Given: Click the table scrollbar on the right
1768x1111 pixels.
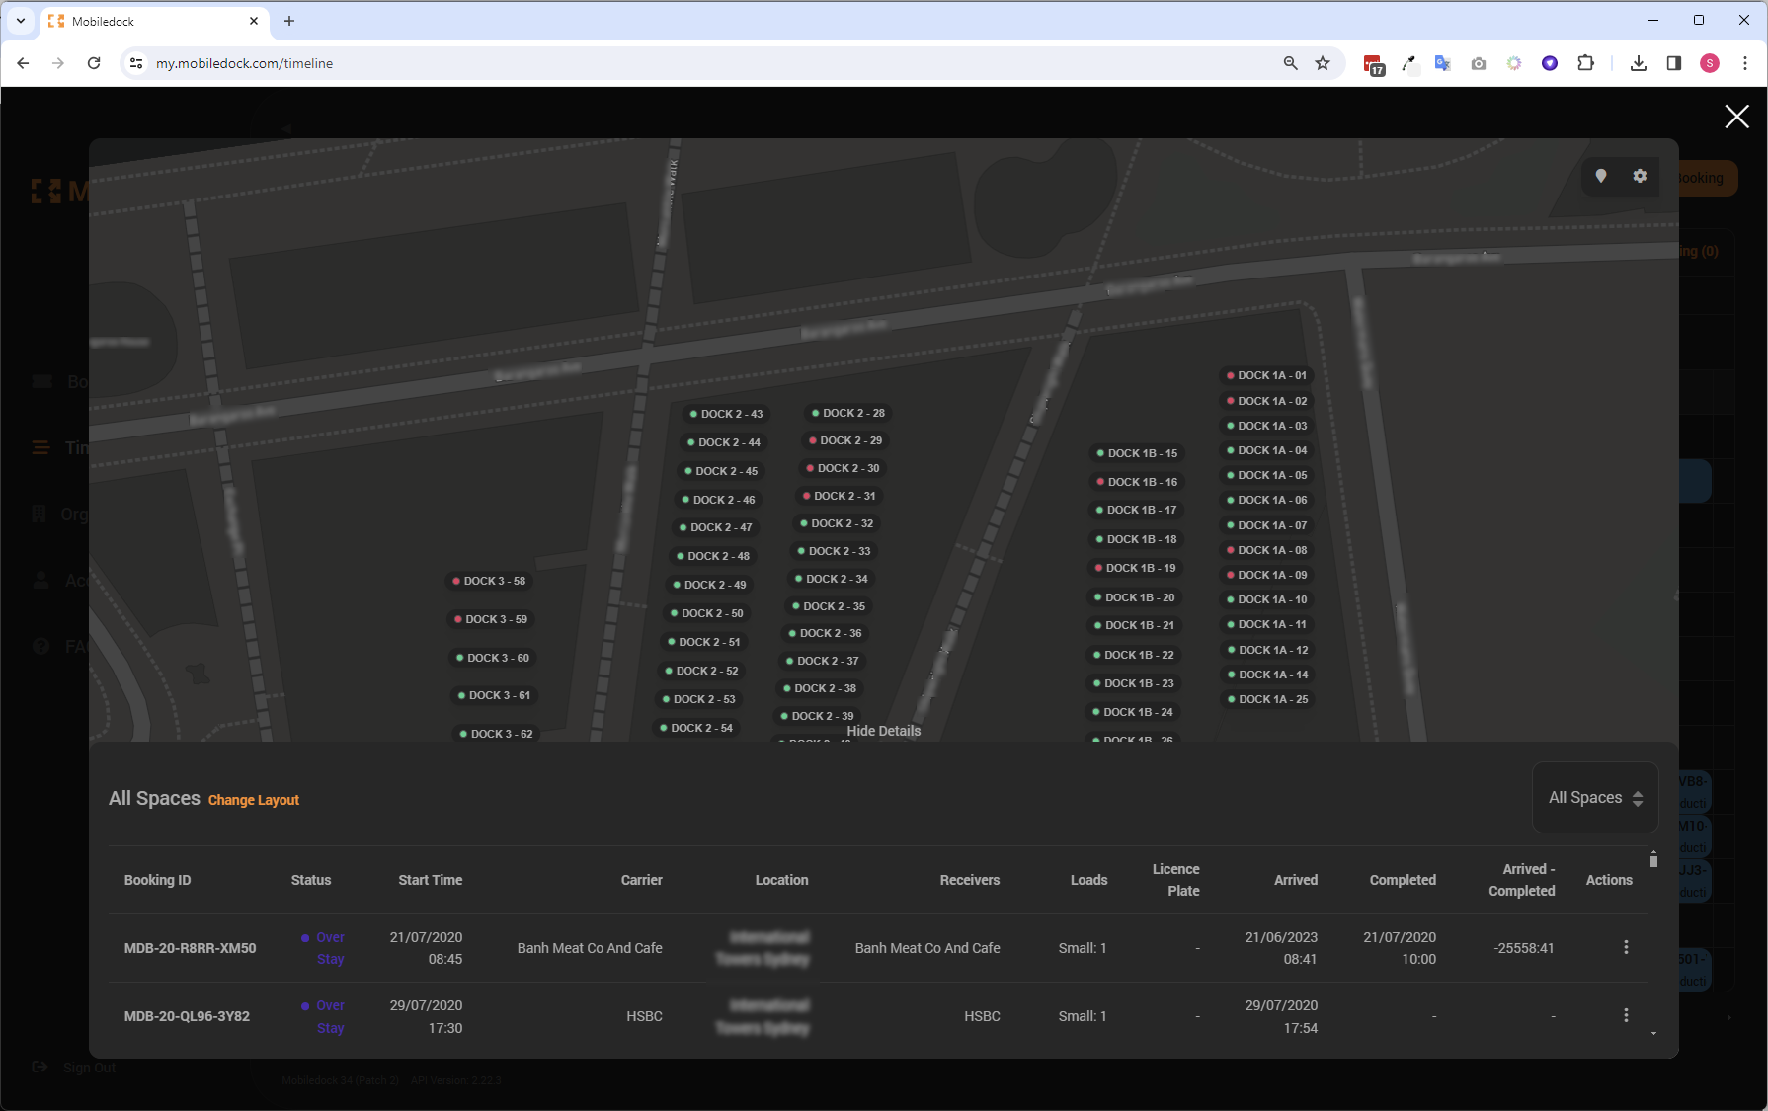Looking at the screenshot, I should tap(1654, 860).
